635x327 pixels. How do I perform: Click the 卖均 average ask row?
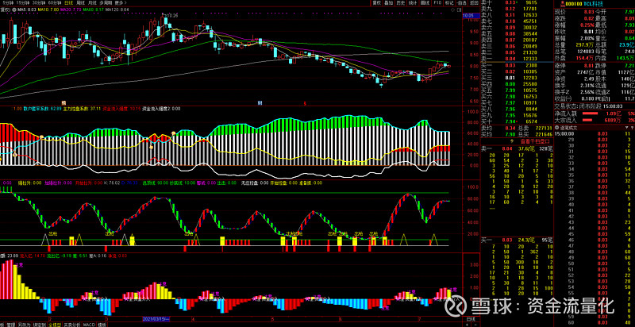517,128
